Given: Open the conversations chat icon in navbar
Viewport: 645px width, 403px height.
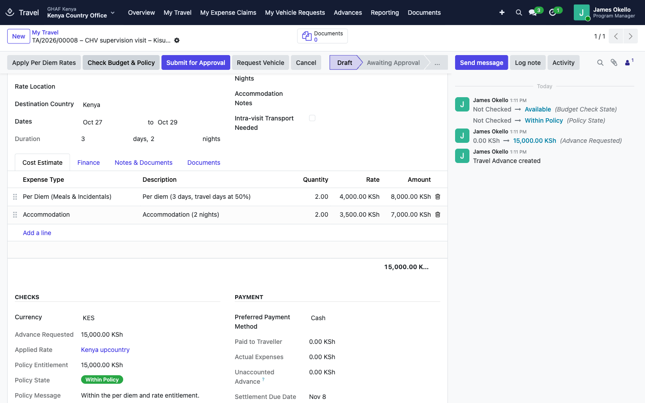Looking at the screenshot, I should (533, 13).
